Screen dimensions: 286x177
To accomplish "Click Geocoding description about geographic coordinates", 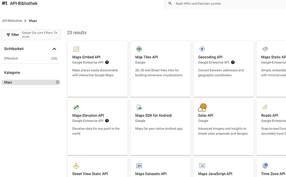I will tap(221, 73).
